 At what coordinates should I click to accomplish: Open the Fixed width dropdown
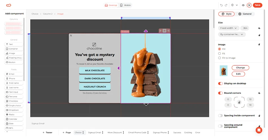pyautogui.click(x=228, y=28)
